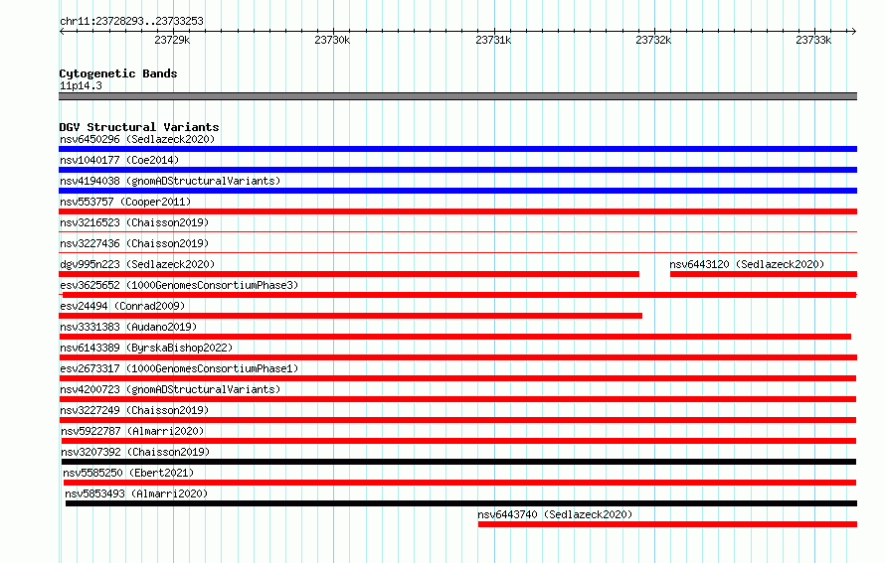
Task: Select the nsv6443120 (Sedlazeck2020) label
Action: click(x=747, y=264)
